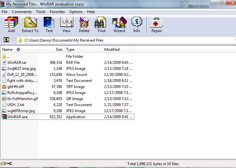This screenshot has width=236, height=168.
Task: Open the Tools menu
Action: pos(41,12)
